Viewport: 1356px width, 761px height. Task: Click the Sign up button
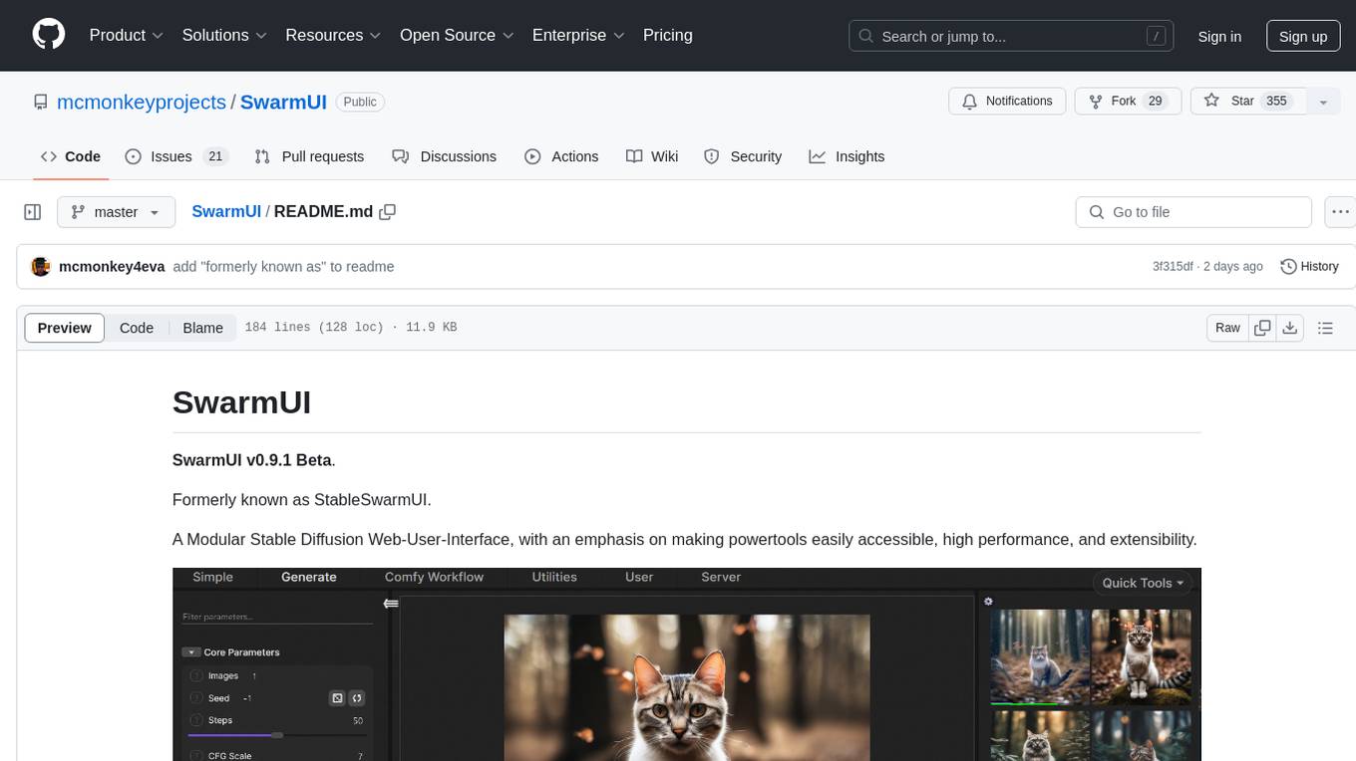[1302, 36]
